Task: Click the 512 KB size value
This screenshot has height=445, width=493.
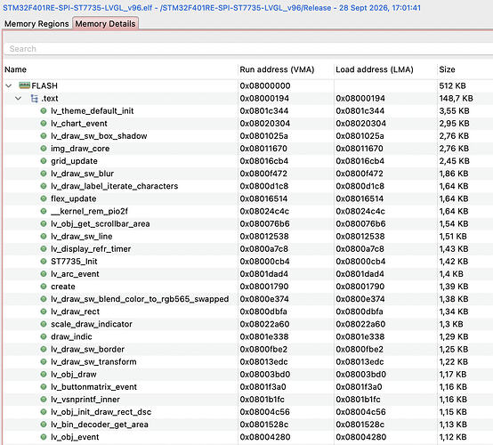Action: point(452,85)
